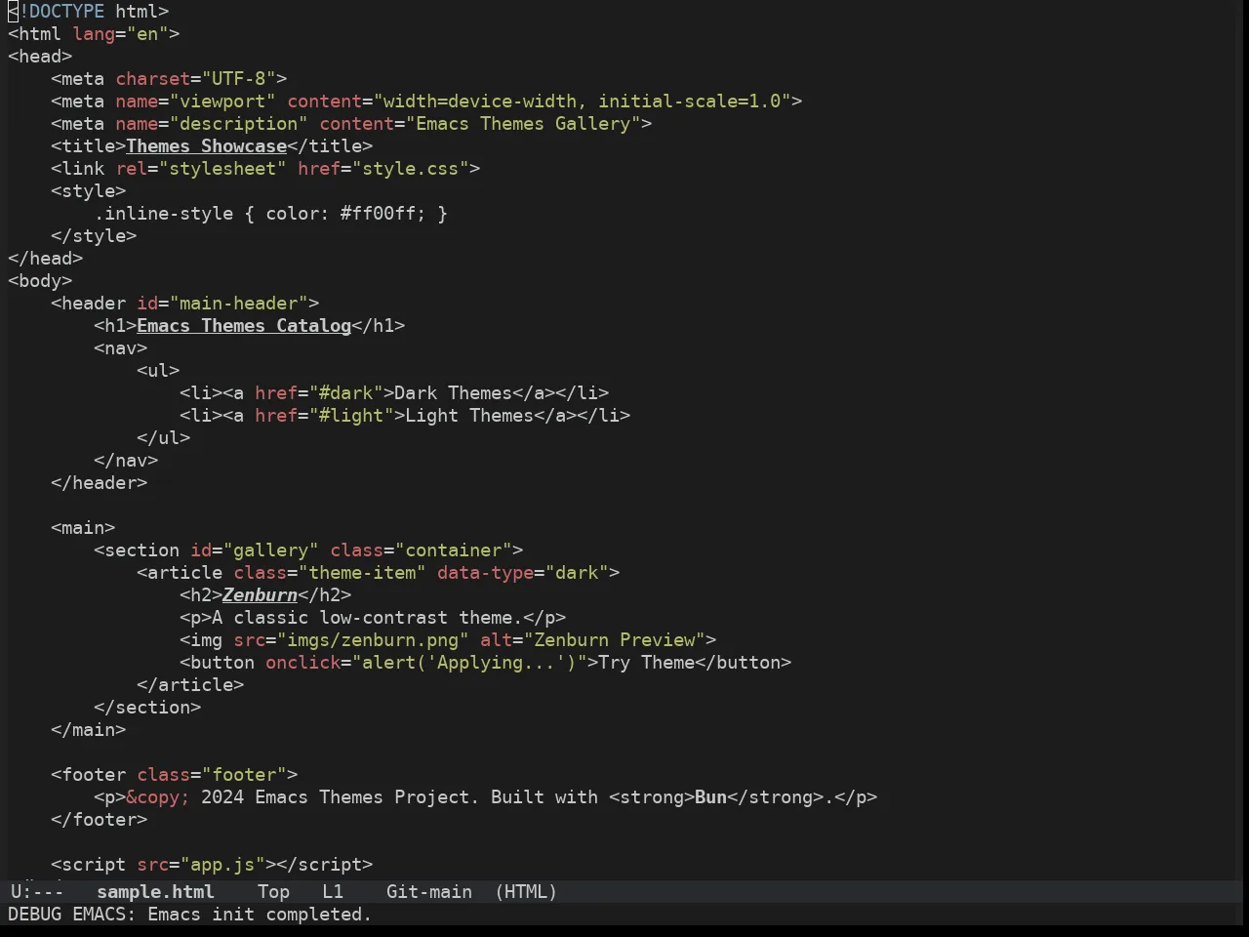Viewport: 1249px width, 937px height.
Task: Click the data-type attribute name
Action: [485, 573]
